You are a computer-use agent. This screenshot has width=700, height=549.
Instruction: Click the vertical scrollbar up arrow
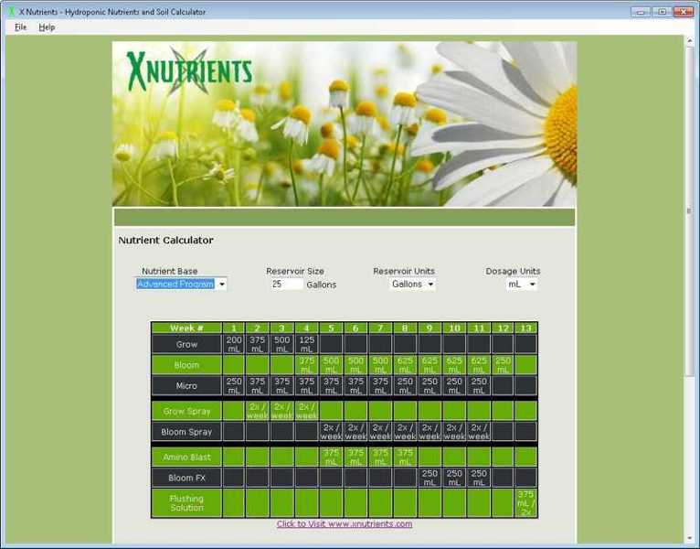tap(690, 40)
